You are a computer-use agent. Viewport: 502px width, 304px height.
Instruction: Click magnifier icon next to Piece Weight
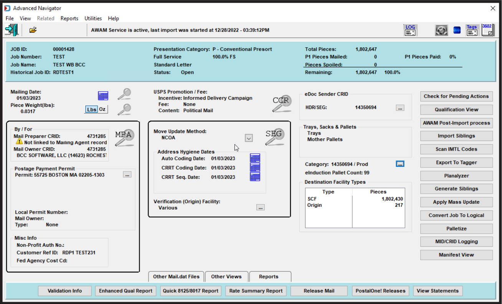click(x=124, y=110)
